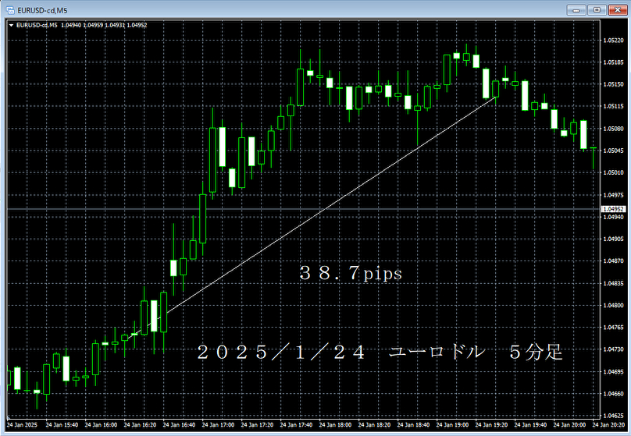Close the EURUSD-cd,M5 chart window
This screenshot has width=631, height=436.
click(x=618, y=10)
